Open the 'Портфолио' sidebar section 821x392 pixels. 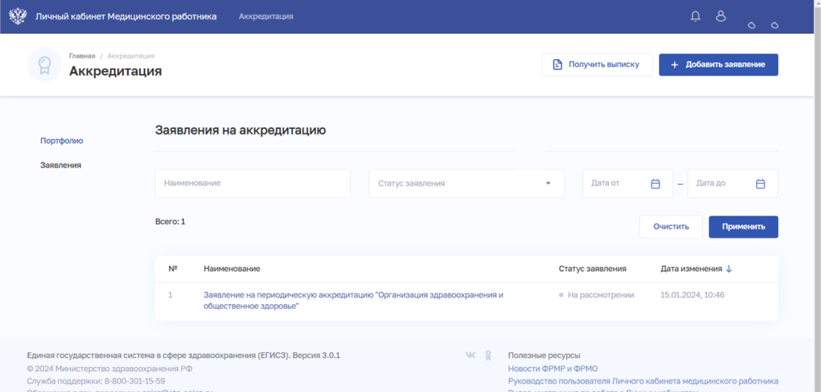62,141
